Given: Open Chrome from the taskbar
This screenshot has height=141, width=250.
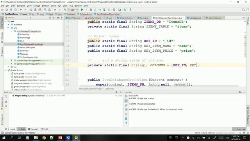Looking at the screenshot, I should pos(44,137).
